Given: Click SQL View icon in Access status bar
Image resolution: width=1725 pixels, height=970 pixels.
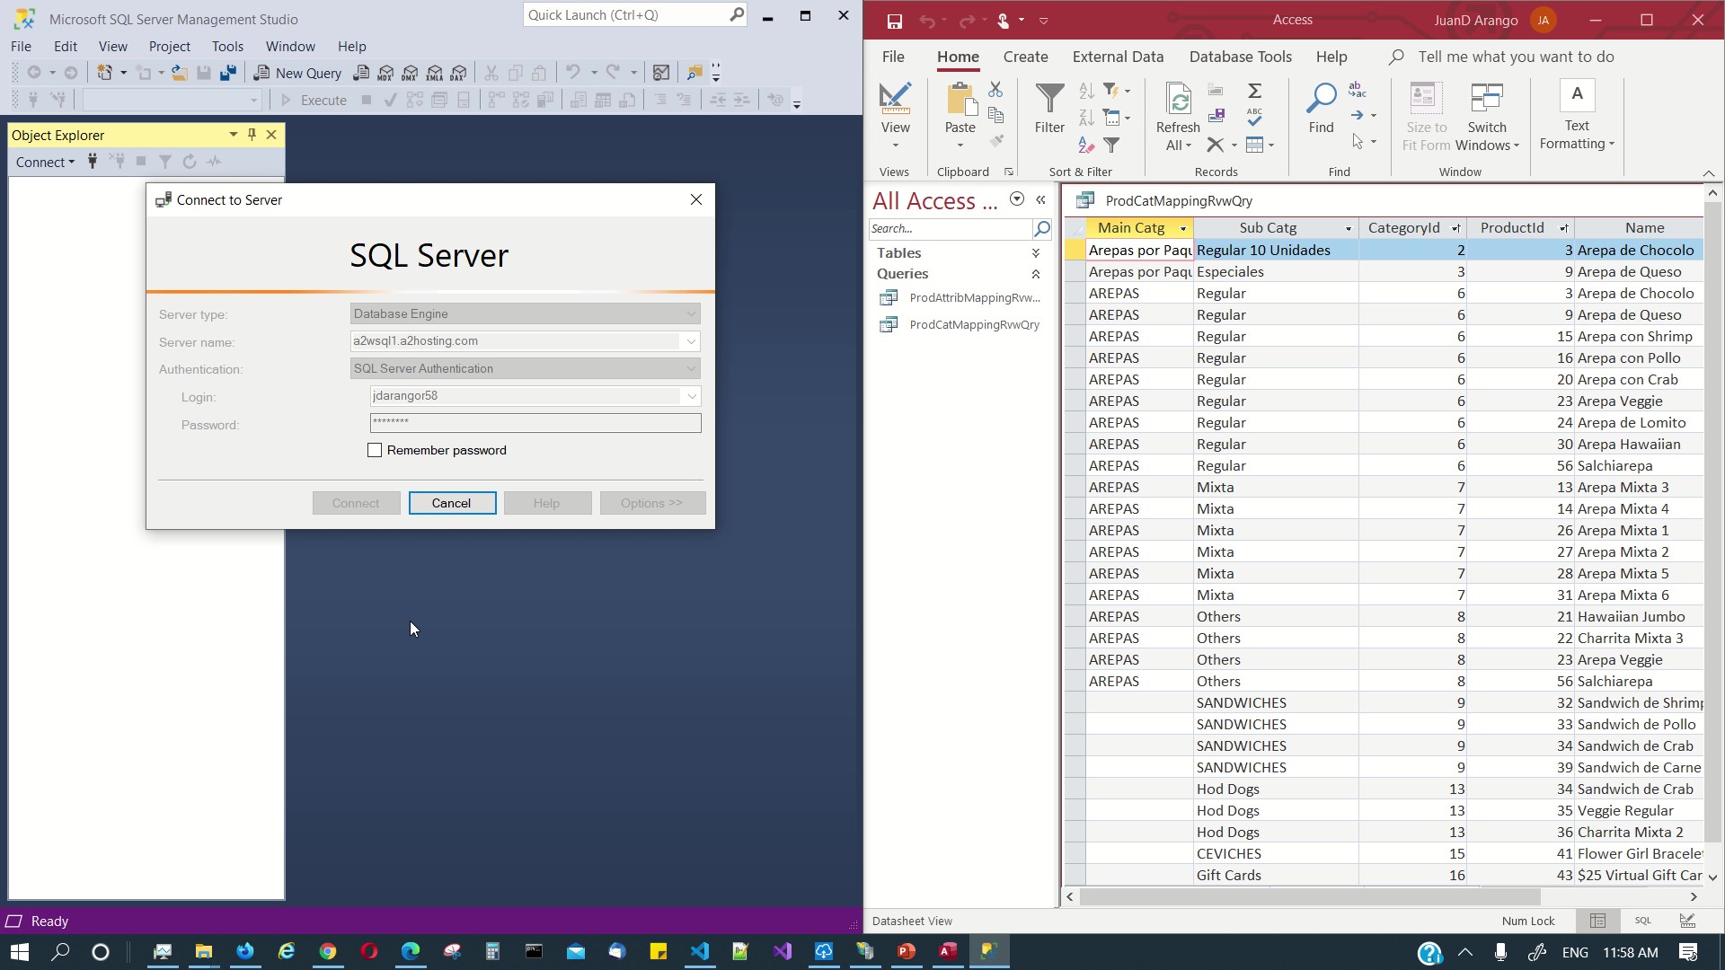Looking at the screenshot, I should click(1643, 921).
